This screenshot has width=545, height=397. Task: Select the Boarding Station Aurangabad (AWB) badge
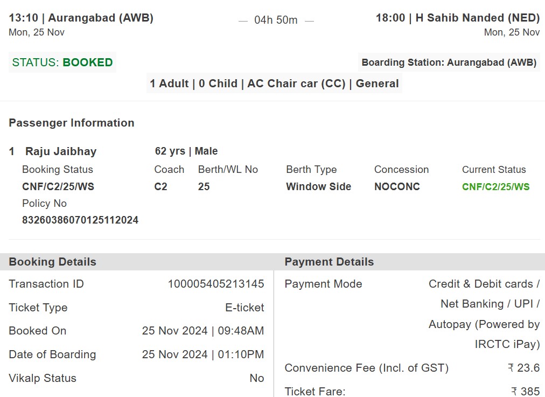pyautogui.click(x=449, y=62)
